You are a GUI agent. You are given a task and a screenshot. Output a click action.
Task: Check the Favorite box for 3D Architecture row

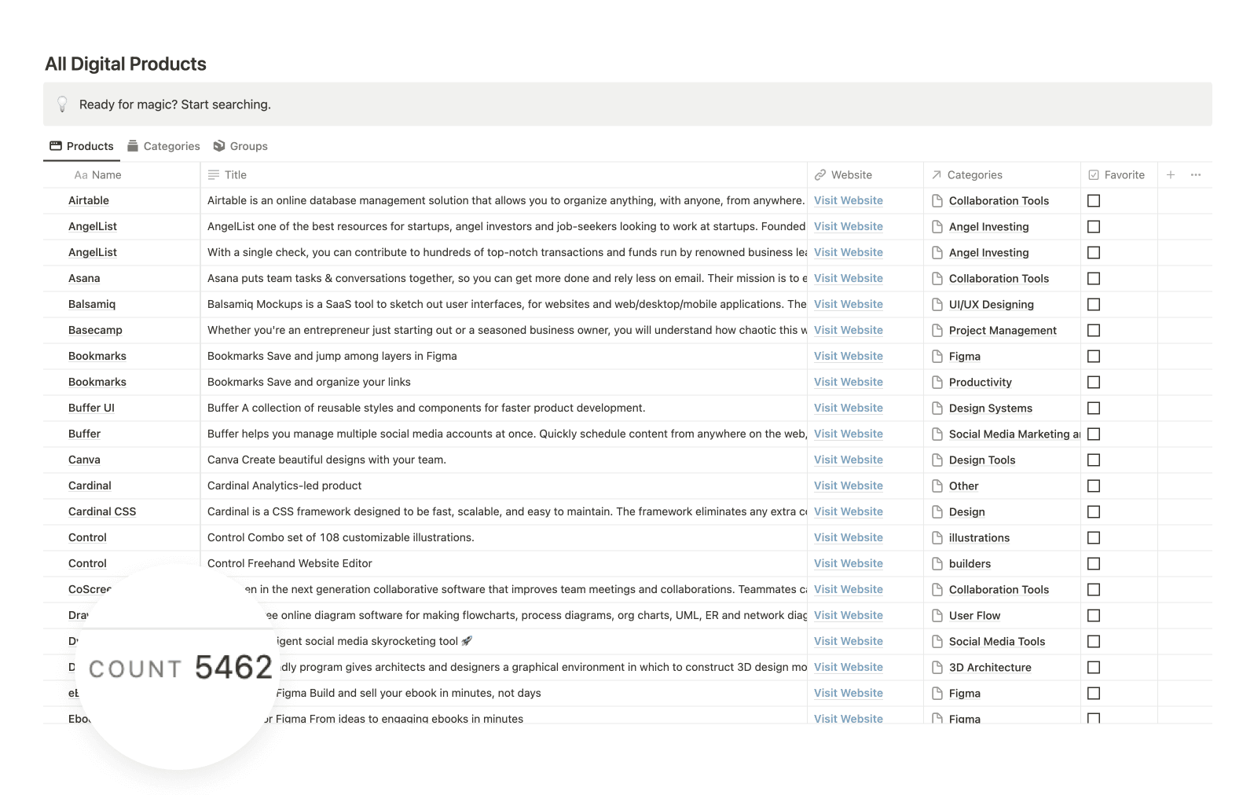pos(1094,668)
